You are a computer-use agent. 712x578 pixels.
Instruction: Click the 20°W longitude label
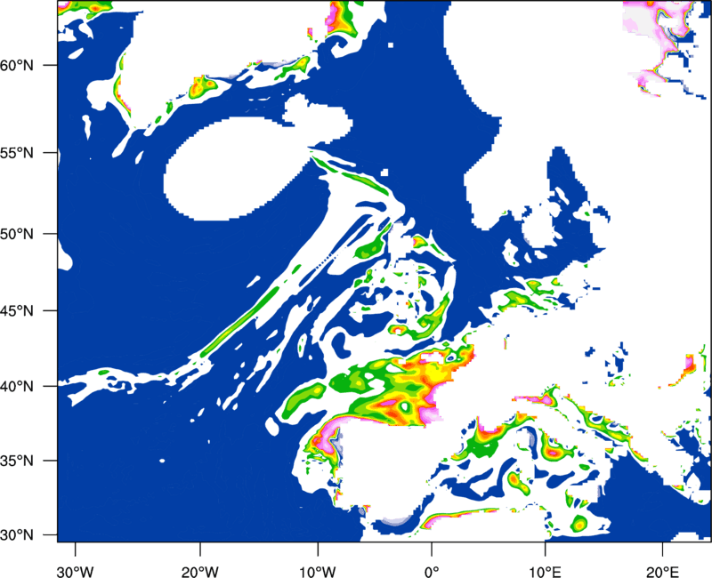coord(200,572)
